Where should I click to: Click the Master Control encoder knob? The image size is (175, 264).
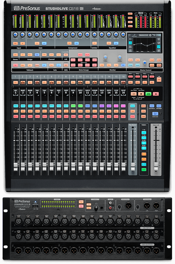pyautogui.click(x=145, y=63)
